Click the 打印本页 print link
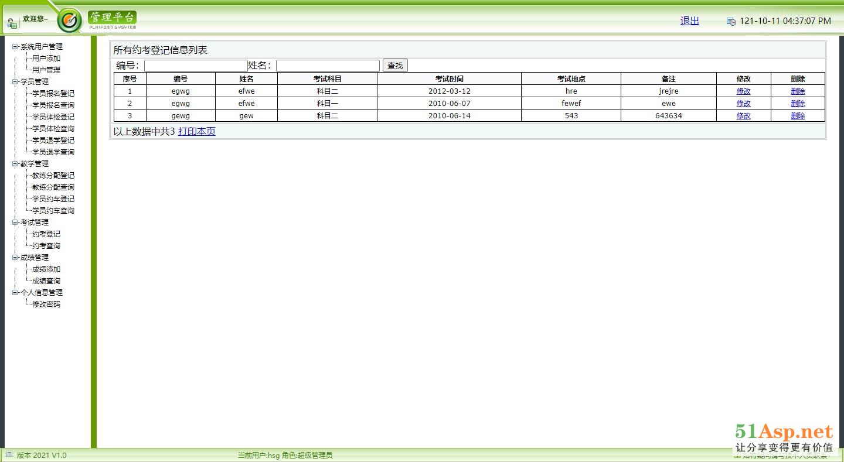The height and width of the screenshot is (462, 844). [196, 132]
